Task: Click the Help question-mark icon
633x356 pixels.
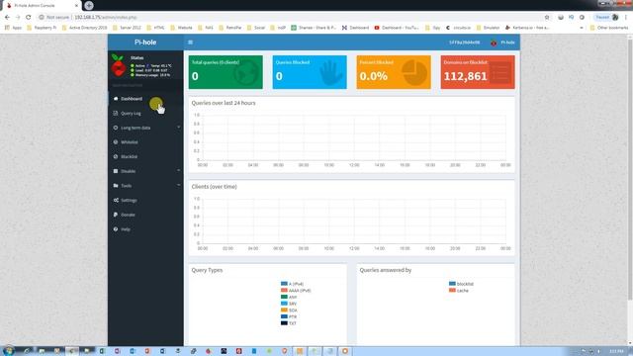Action: pyautogui.click(x=116, y=229)
